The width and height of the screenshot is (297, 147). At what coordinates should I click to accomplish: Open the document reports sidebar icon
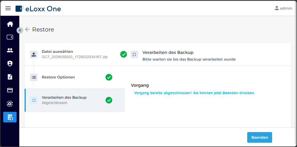pyautogui.click(x=10, y=77)
